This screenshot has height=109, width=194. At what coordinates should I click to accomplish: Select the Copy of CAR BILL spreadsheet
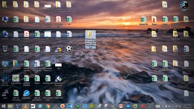click(x=16, y=51)
